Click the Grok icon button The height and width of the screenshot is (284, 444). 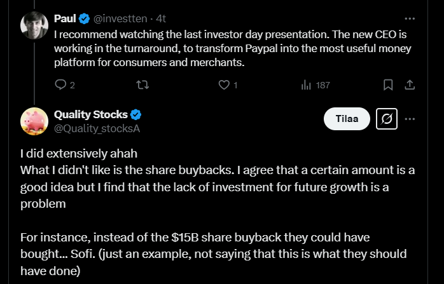387,119
